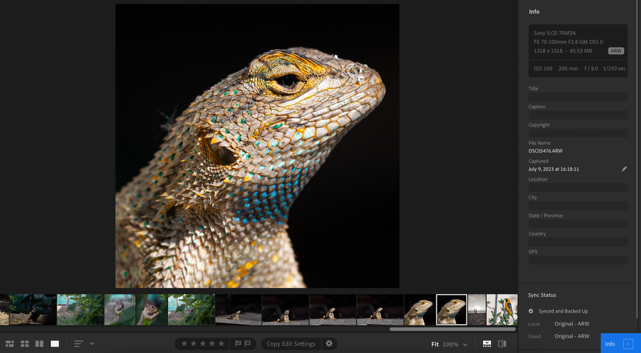
Task: Rate the photo five stars
Action: point(221,343)
